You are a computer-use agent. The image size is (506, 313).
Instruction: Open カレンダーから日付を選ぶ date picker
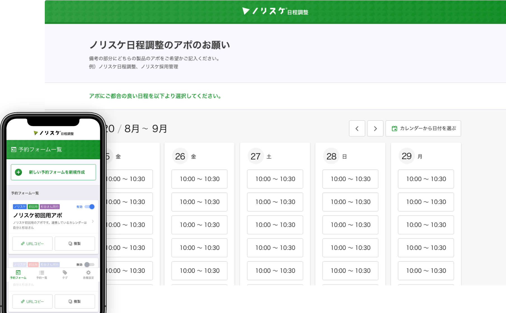[x=423, y=129]
